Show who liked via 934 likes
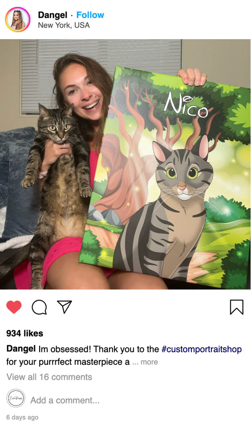Viewport: 251px width, 427px height. point(25,333)
